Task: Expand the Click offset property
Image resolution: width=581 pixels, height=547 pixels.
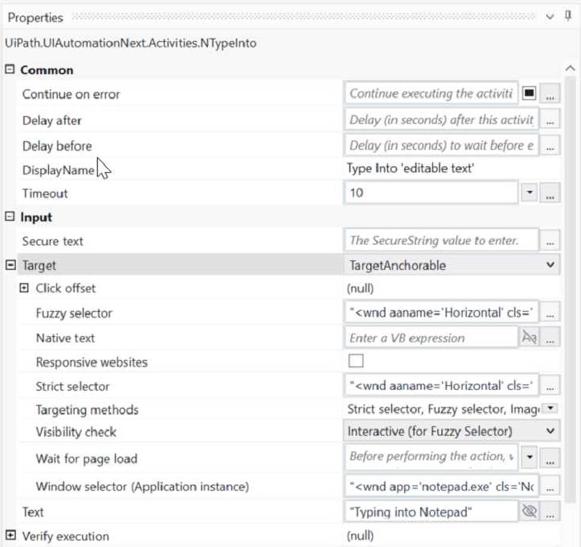Action: [24, 288]
